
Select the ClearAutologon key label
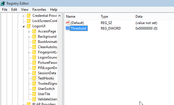click(x=47, y=47)
